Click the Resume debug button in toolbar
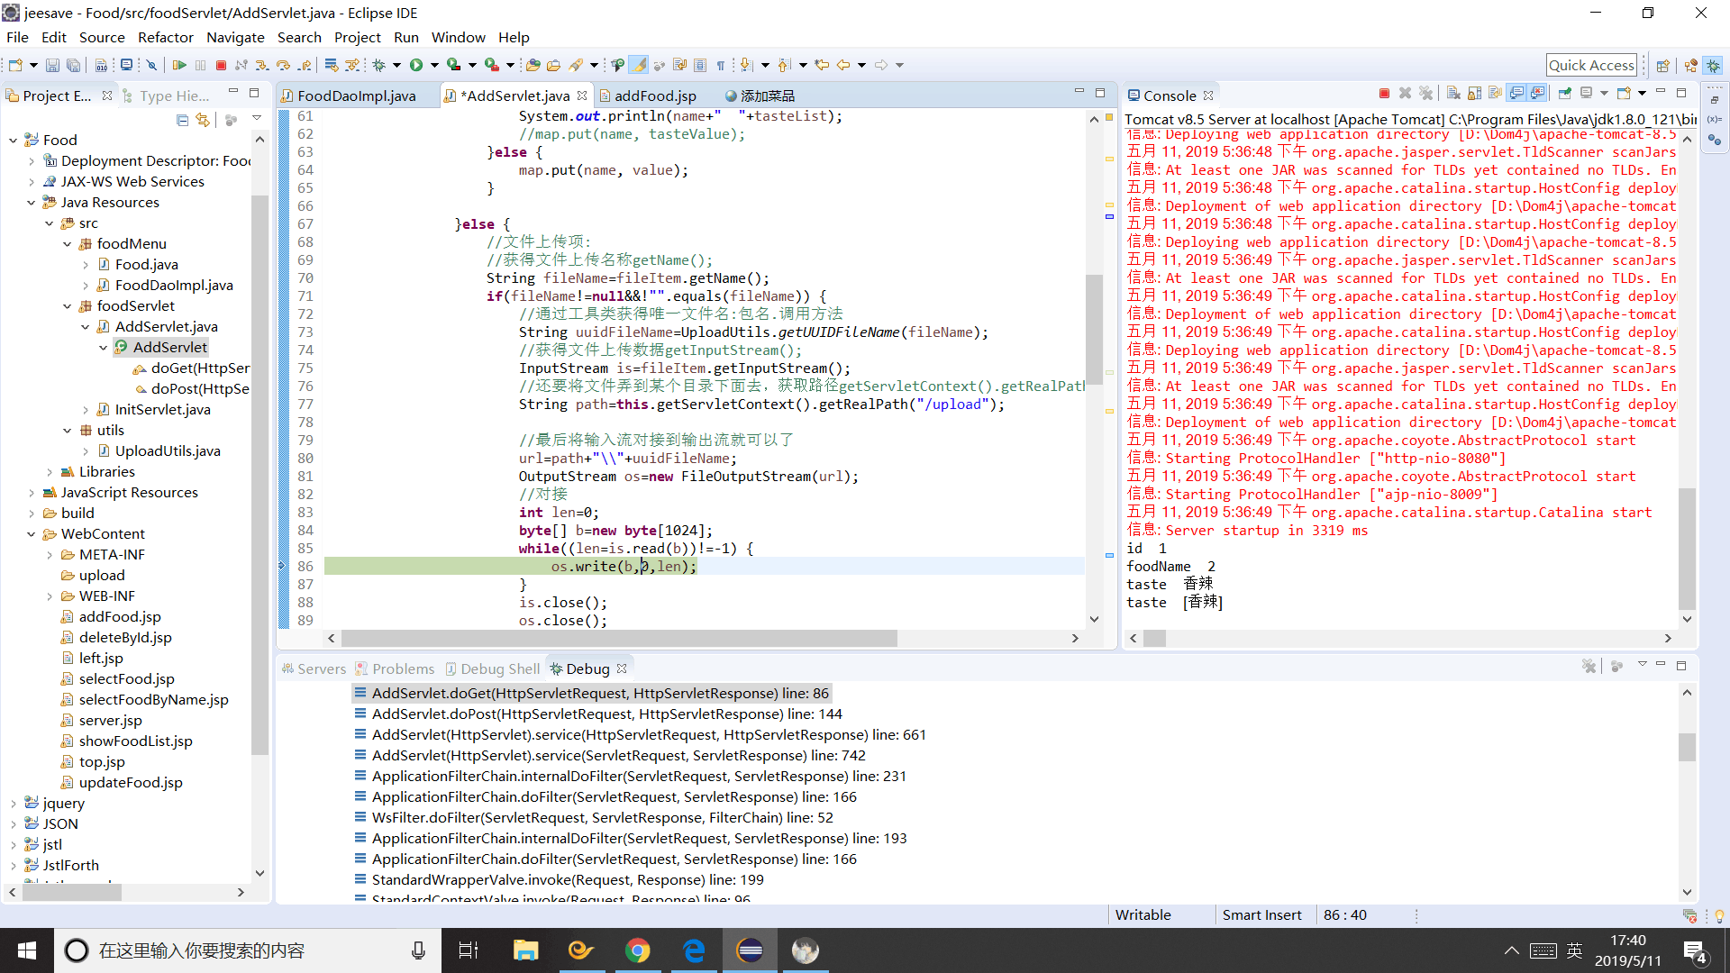This screenshot has height=973, width=1730. coord(179,65)
